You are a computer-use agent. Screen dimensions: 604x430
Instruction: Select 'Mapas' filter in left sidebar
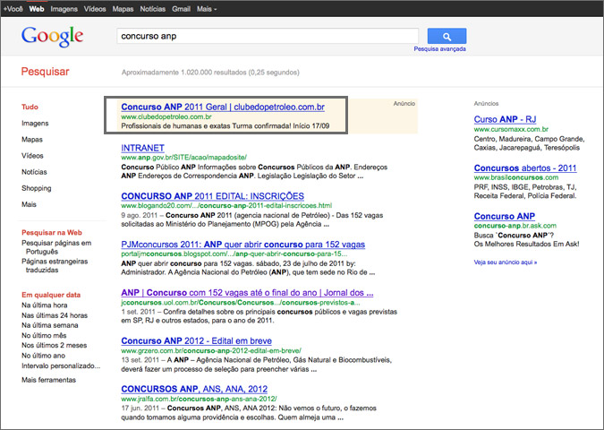tap(32, 140)
